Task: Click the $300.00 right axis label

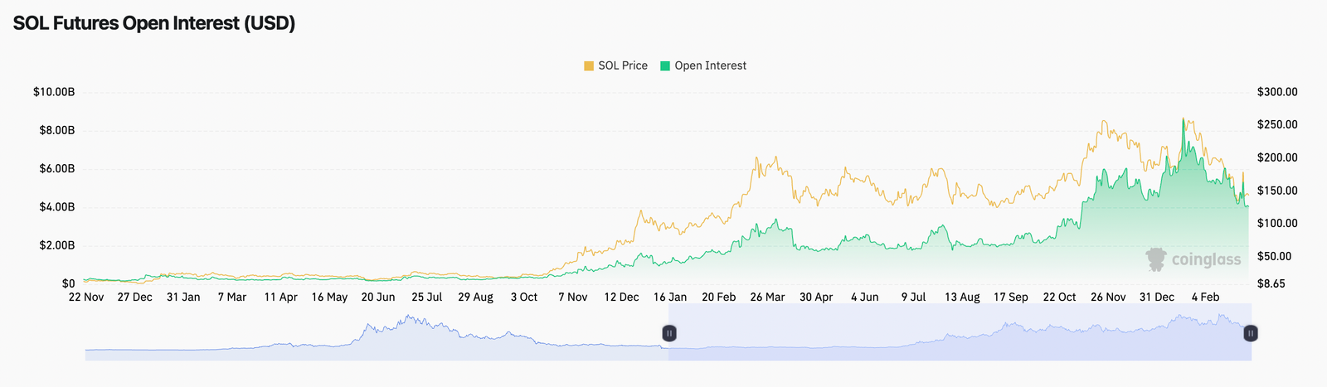Action: click(x=1277, y=92)
